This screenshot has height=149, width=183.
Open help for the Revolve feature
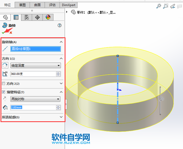tap(60, 25)
